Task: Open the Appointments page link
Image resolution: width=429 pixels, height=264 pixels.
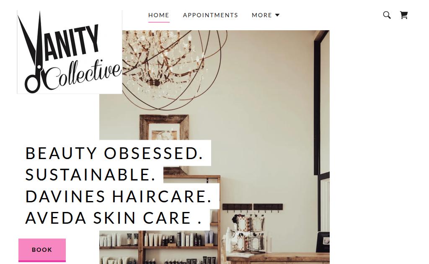Action: (x=210, y=15)
